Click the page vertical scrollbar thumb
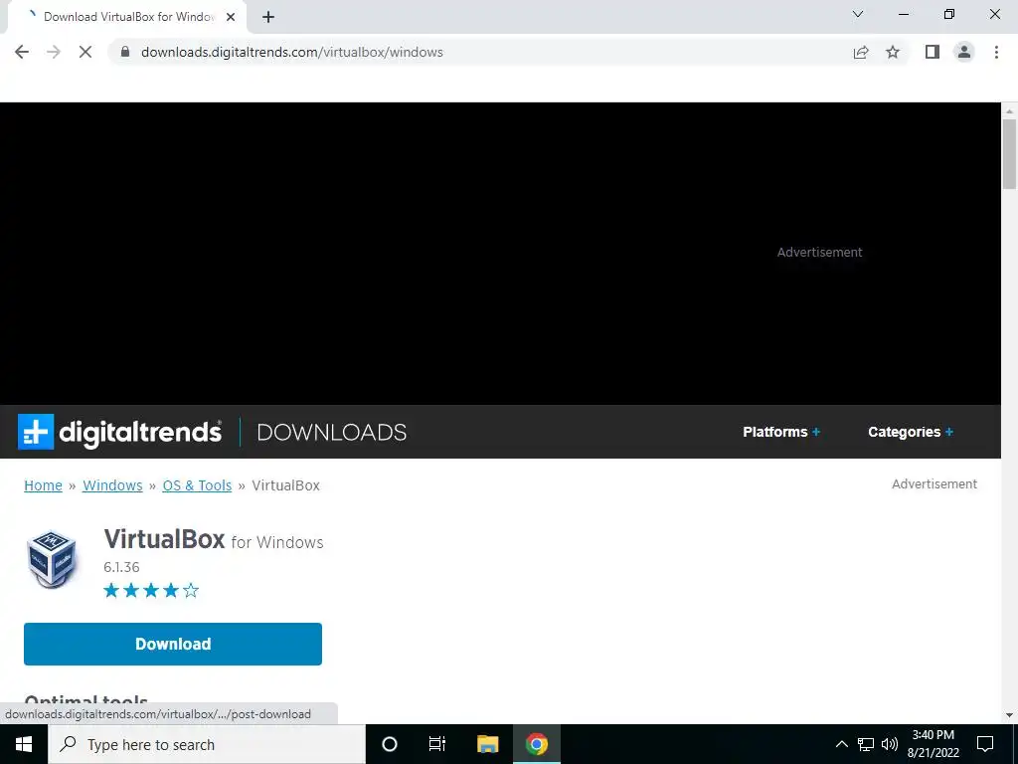The height and width of the screenshot is (764, 1018). pyautogui.click(x=1010, y=153)
